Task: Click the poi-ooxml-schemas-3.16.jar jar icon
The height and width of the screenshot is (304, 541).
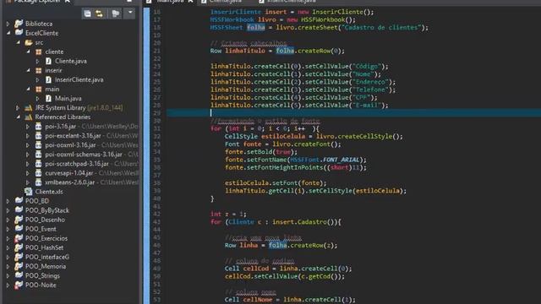Action: point(38,155)
